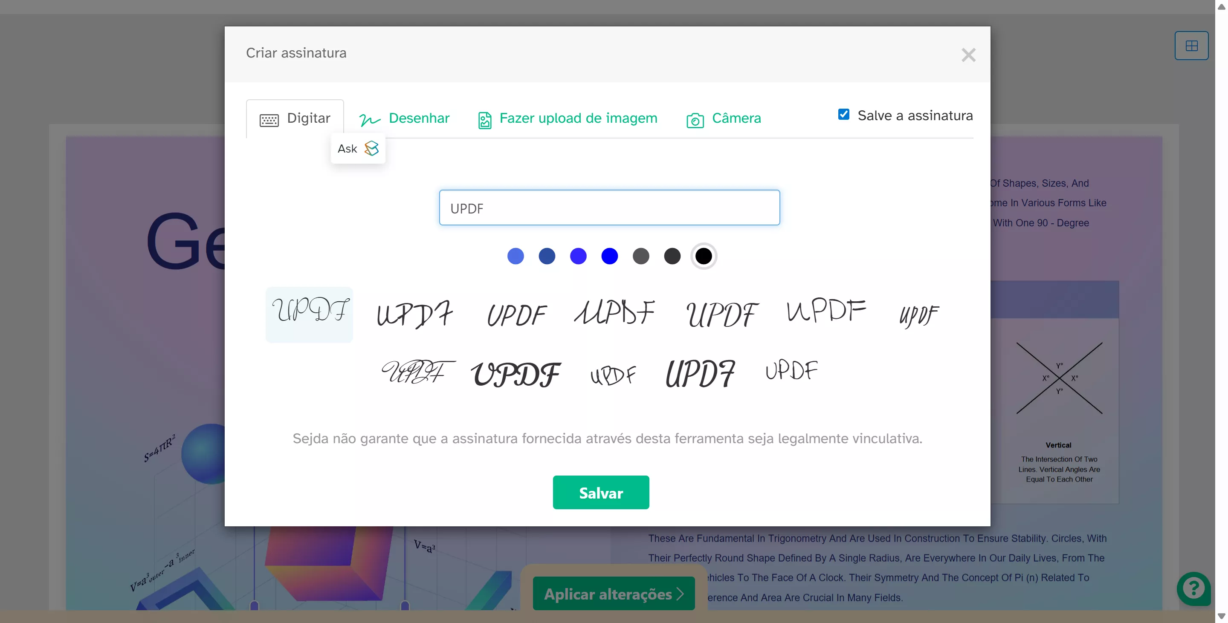This screenshot has height=623, width=1228.
Task: Pick the bright blue color swatch
Action: [609, 256]
